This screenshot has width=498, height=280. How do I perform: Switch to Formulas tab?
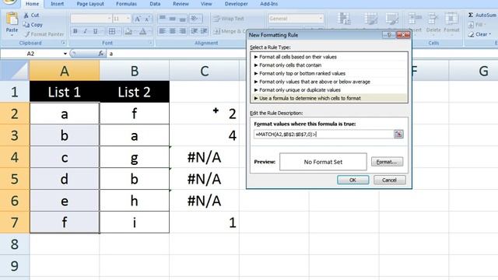pyautogui.click(x=126, y=4)
